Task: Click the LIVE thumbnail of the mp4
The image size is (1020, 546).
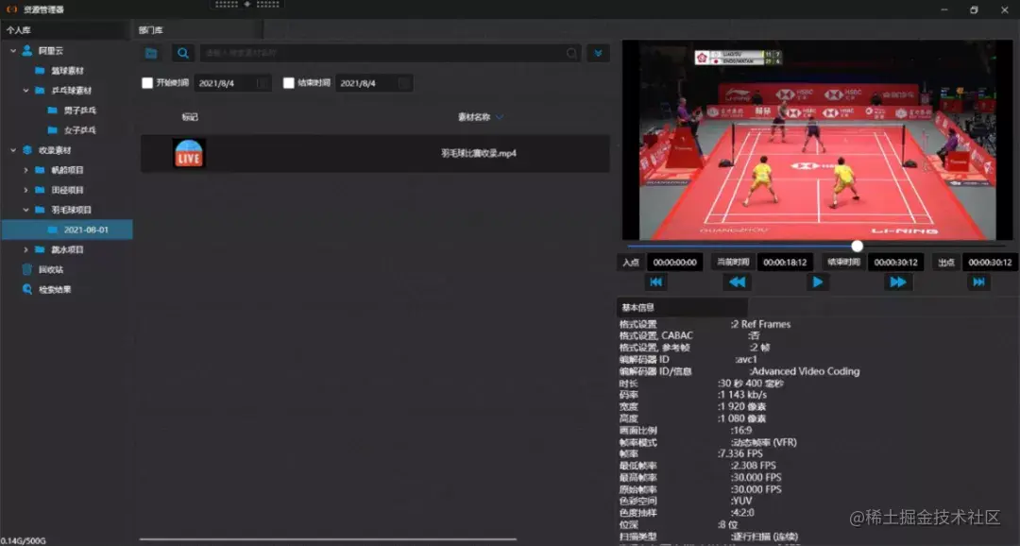Action: 189,153
